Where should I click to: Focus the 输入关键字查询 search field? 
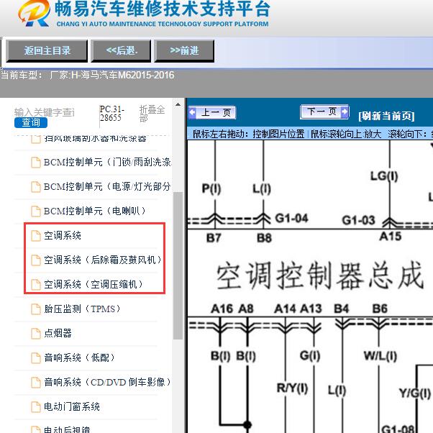click(x=44, y=112)
